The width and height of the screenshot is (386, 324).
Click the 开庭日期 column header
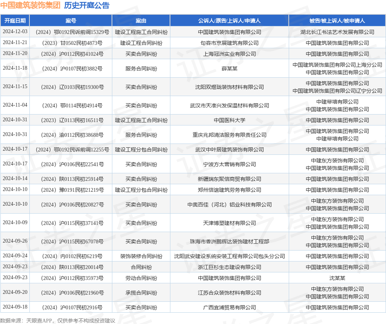click(15, 21)
